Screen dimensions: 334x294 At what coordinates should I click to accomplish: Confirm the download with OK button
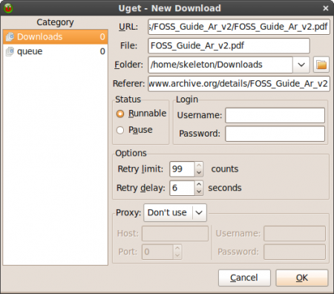[x=302, y=278]
